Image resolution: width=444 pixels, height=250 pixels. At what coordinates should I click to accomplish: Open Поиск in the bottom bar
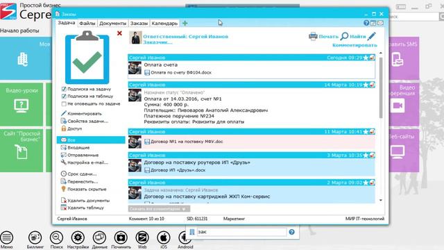coord(56,240)
